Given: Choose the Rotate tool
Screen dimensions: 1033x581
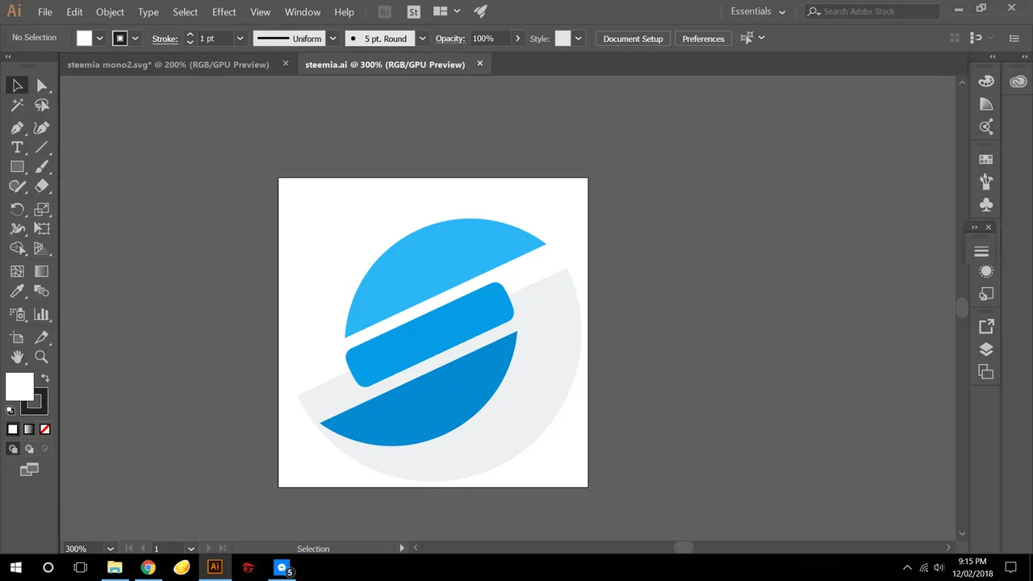Looking at the screenshot, I should tap(17, 209).
